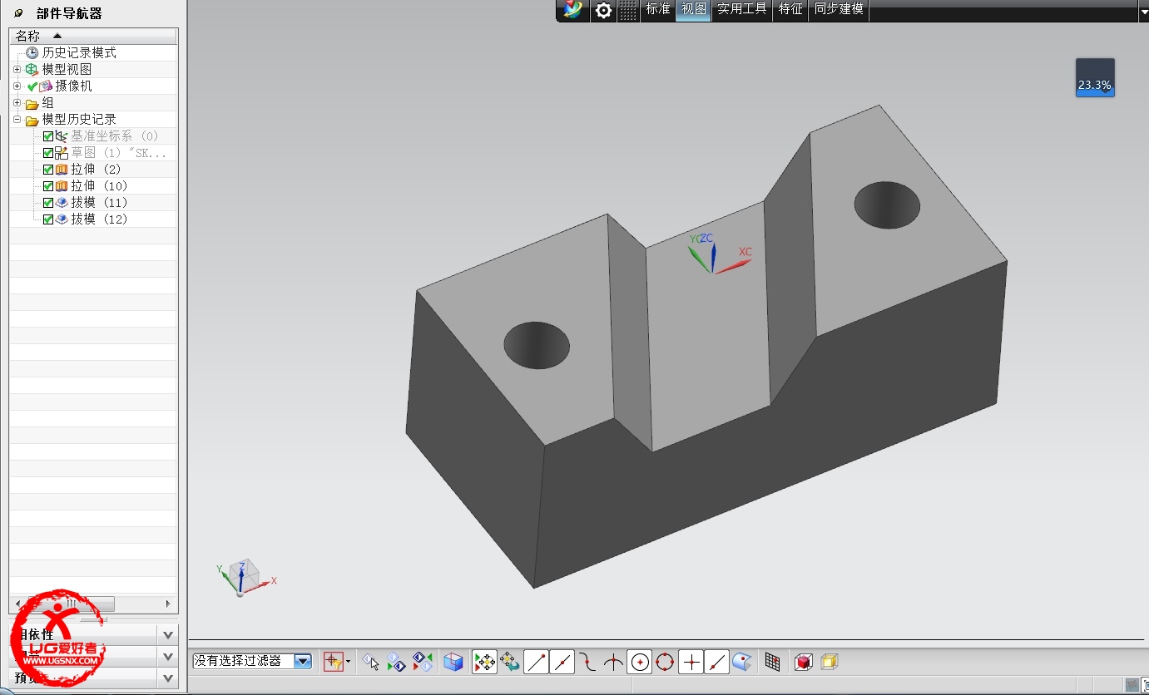Select the 拉伸 (10) feature
Viewport: 1149px width, 695px height.
(99, 185)
